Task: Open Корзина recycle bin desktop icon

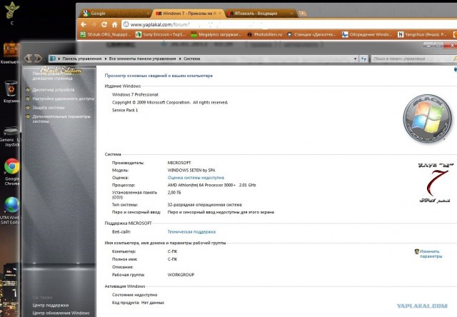Action: click(11, 92)
